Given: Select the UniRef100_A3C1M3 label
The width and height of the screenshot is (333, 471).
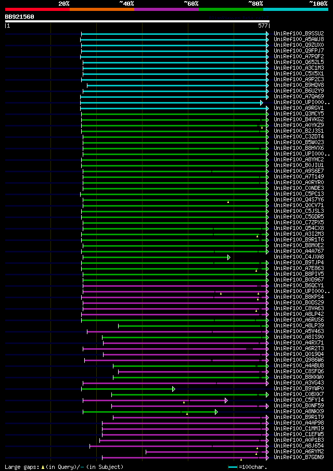Looking at the screenshot, I should tap(299, 68).
